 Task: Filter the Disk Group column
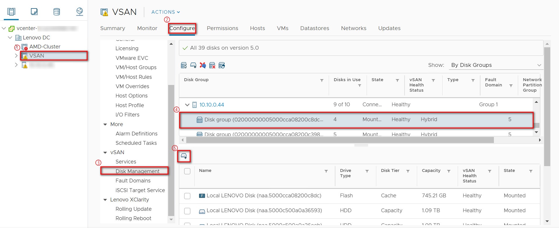(322, 80)
